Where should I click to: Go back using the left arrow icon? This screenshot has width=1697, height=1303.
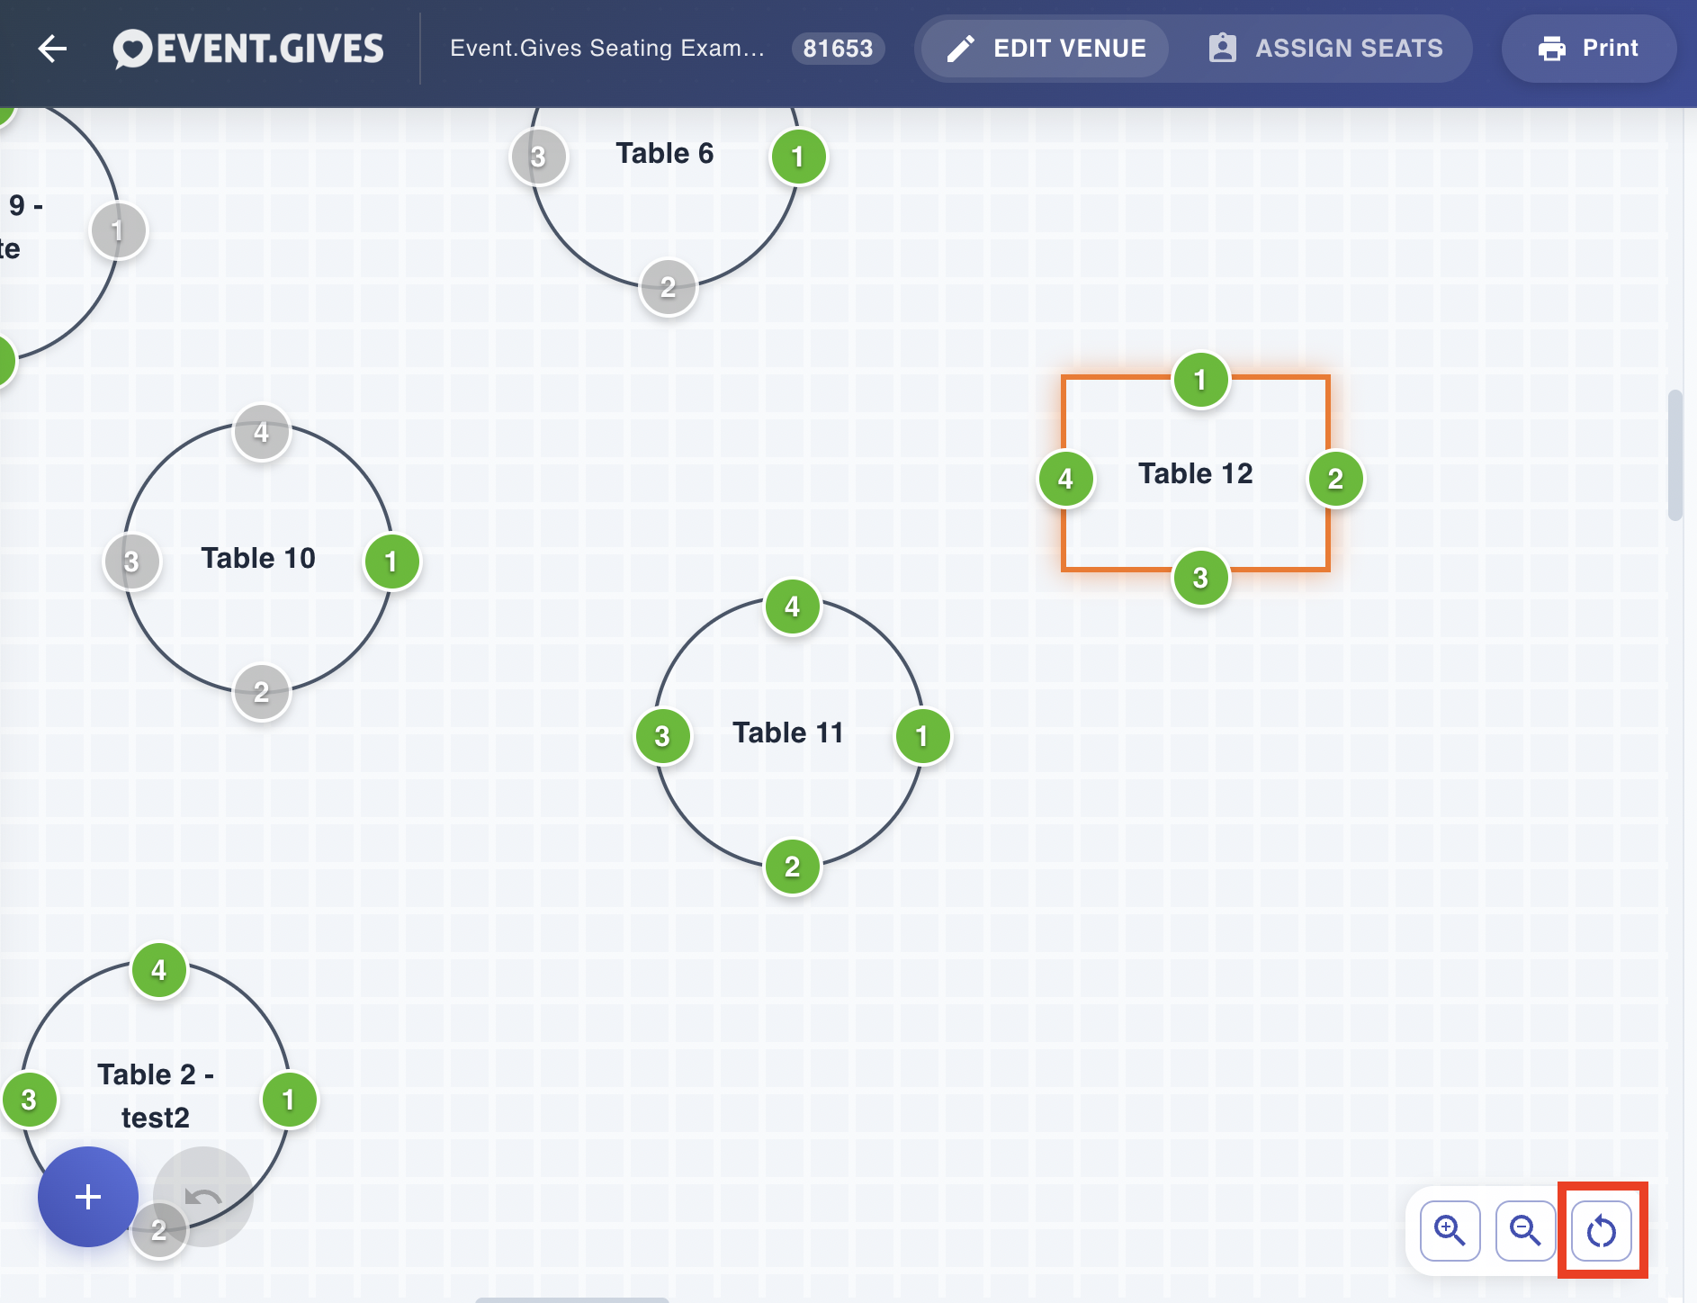pos(52,49)
